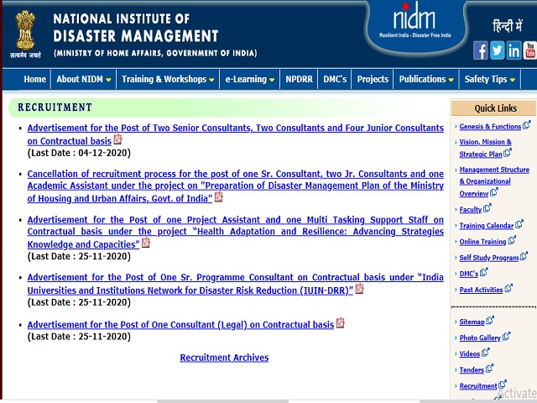Open Management Structure & Organizational Overview link
The image size is (537, 403).
(x=494, y=181)
